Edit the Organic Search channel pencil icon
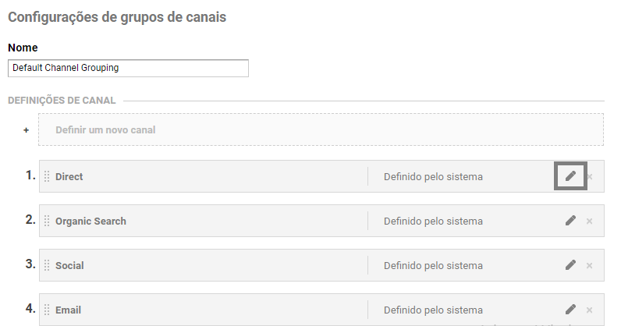This screenshot has width=621, height=326. pos(570,221)
